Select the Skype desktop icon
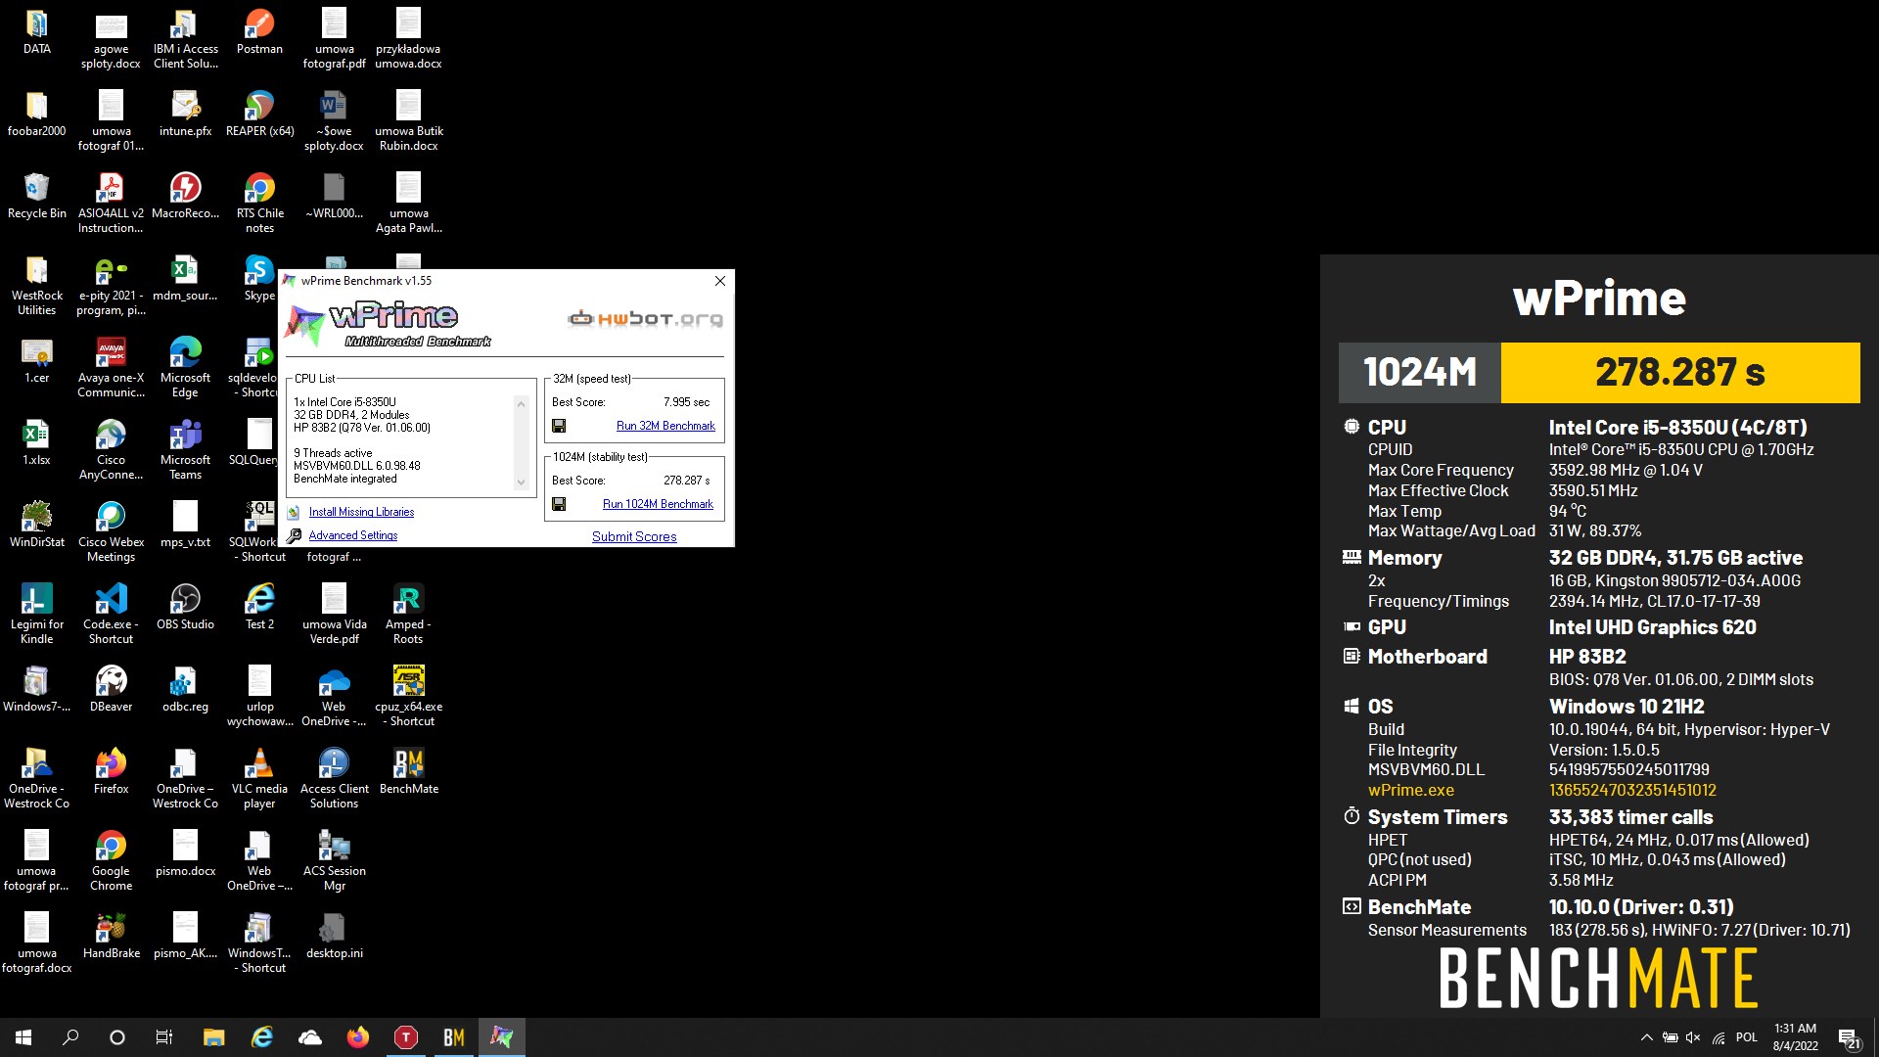 pyautogui.click(x=259, y=279)
